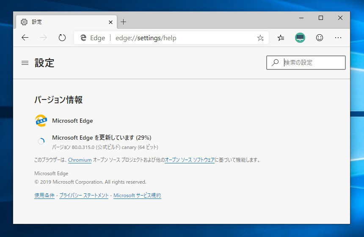Open the Settings and more menu
This screenshot has height=237, width=364.
coord(338,38)
